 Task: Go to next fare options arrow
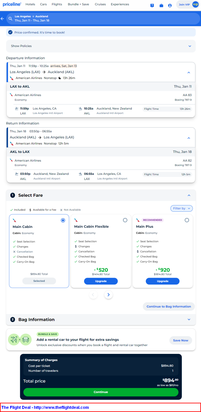coord(108,295)
